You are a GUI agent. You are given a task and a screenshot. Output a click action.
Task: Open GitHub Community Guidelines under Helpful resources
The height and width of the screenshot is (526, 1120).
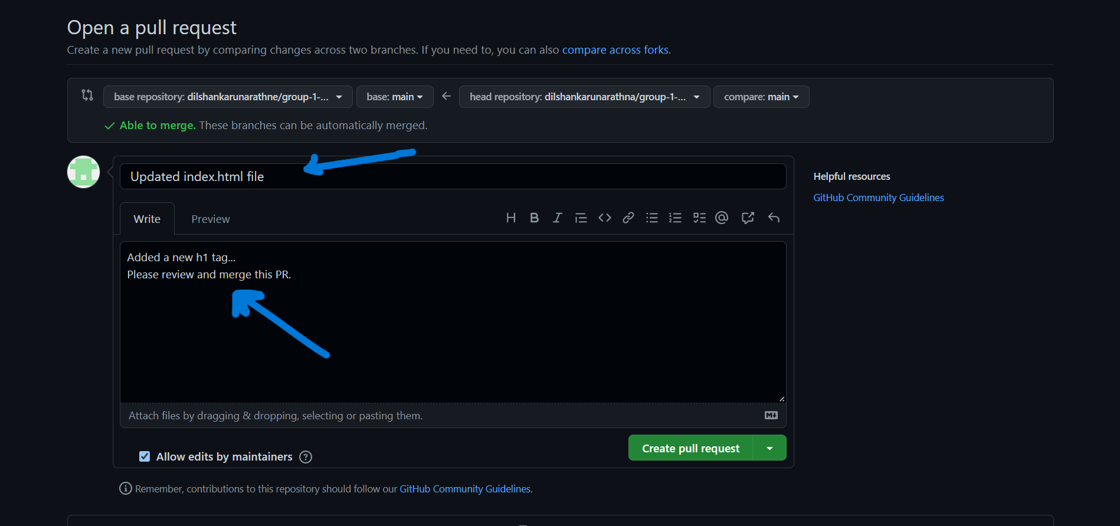879,198
